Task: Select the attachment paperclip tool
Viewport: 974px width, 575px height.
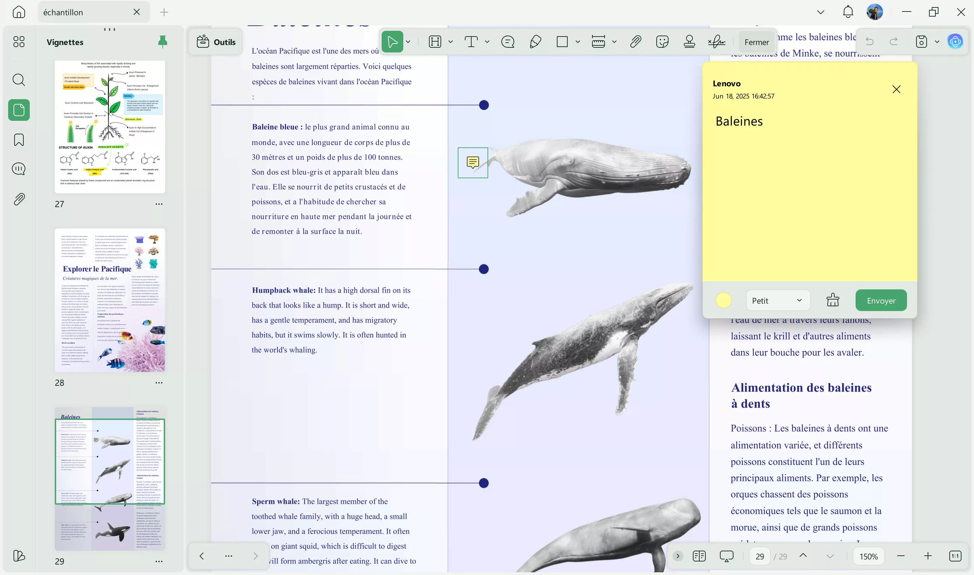Action: click(634, 42)
